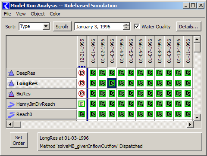Toggle the Water Quality checkbox

coord(137,26)
